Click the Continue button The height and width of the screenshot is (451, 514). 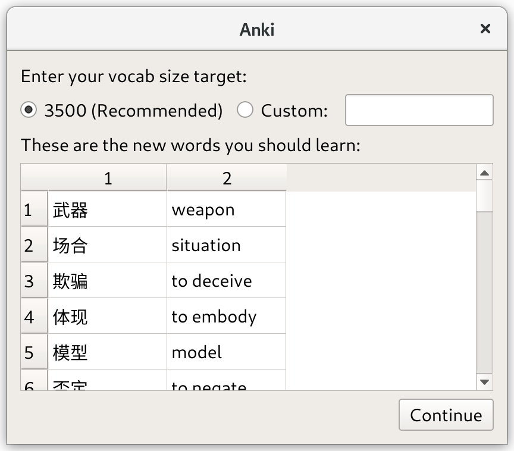coord(446,415)
